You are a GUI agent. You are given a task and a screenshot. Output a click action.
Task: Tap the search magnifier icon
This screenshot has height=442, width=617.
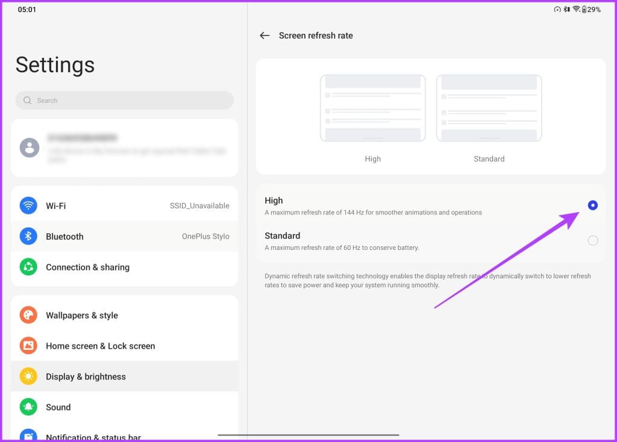pyautogui.click(x=27, y=101)
